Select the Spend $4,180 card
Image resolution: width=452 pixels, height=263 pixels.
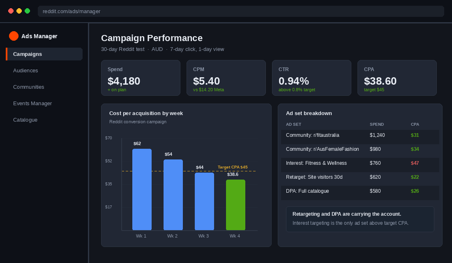click(141, 78)
